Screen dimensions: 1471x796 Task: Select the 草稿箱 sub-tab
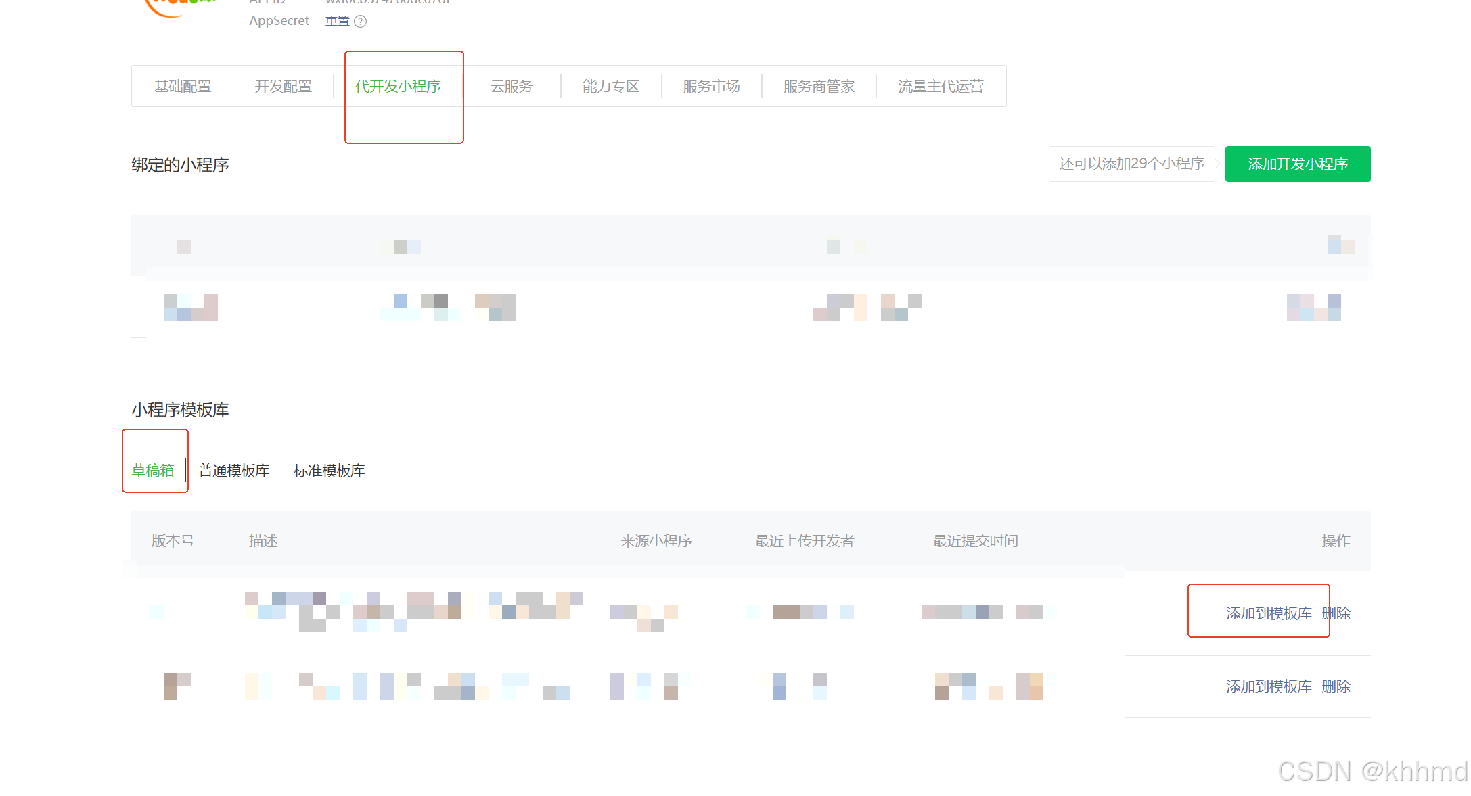pos(153,471)
